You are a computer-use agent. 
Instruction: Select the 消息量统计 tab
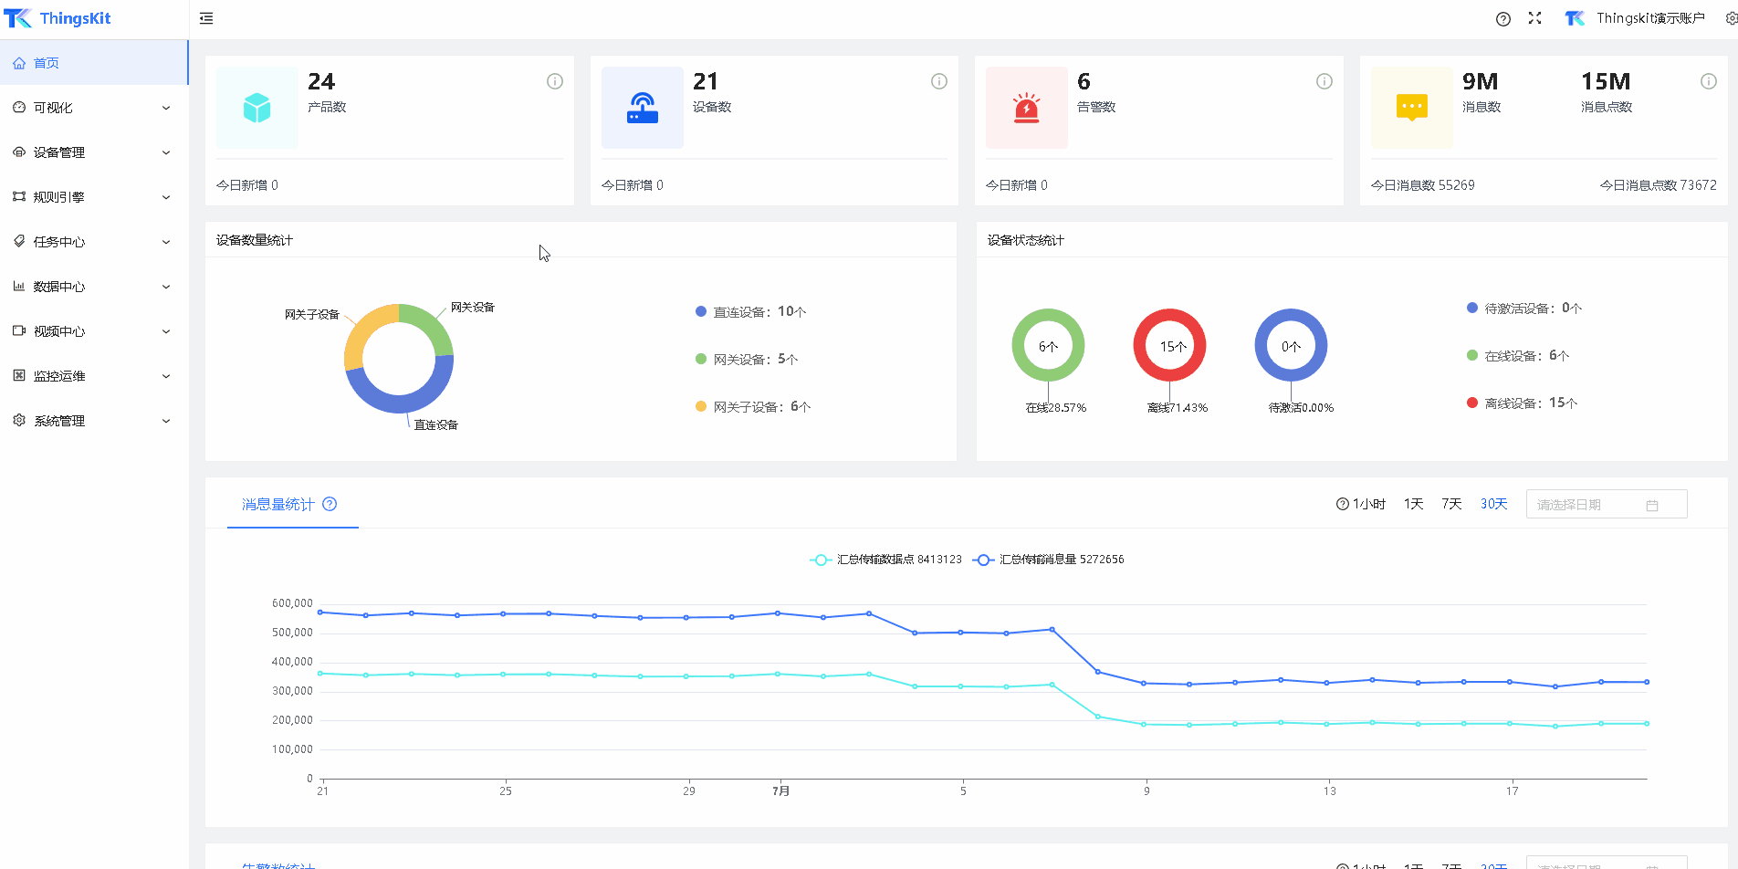click(278, 504)
